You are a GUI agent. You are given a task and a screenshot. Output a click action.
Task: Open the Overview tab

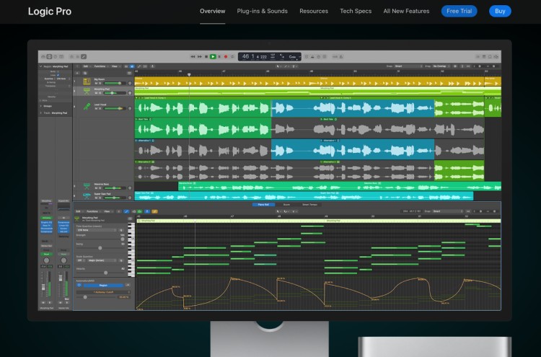[213, 11]
